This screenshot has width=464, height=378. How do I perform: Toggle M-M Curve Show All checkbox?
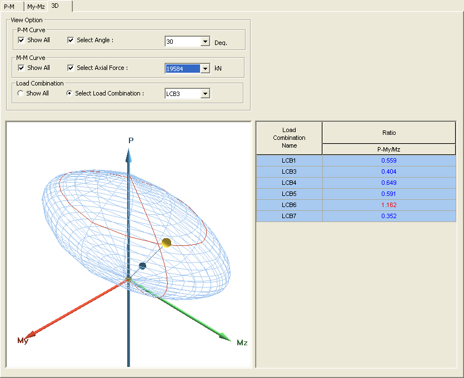(x=21, y=68)
